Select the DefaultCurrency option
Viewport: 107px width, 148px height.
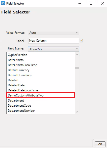click(x=41, y=70)
